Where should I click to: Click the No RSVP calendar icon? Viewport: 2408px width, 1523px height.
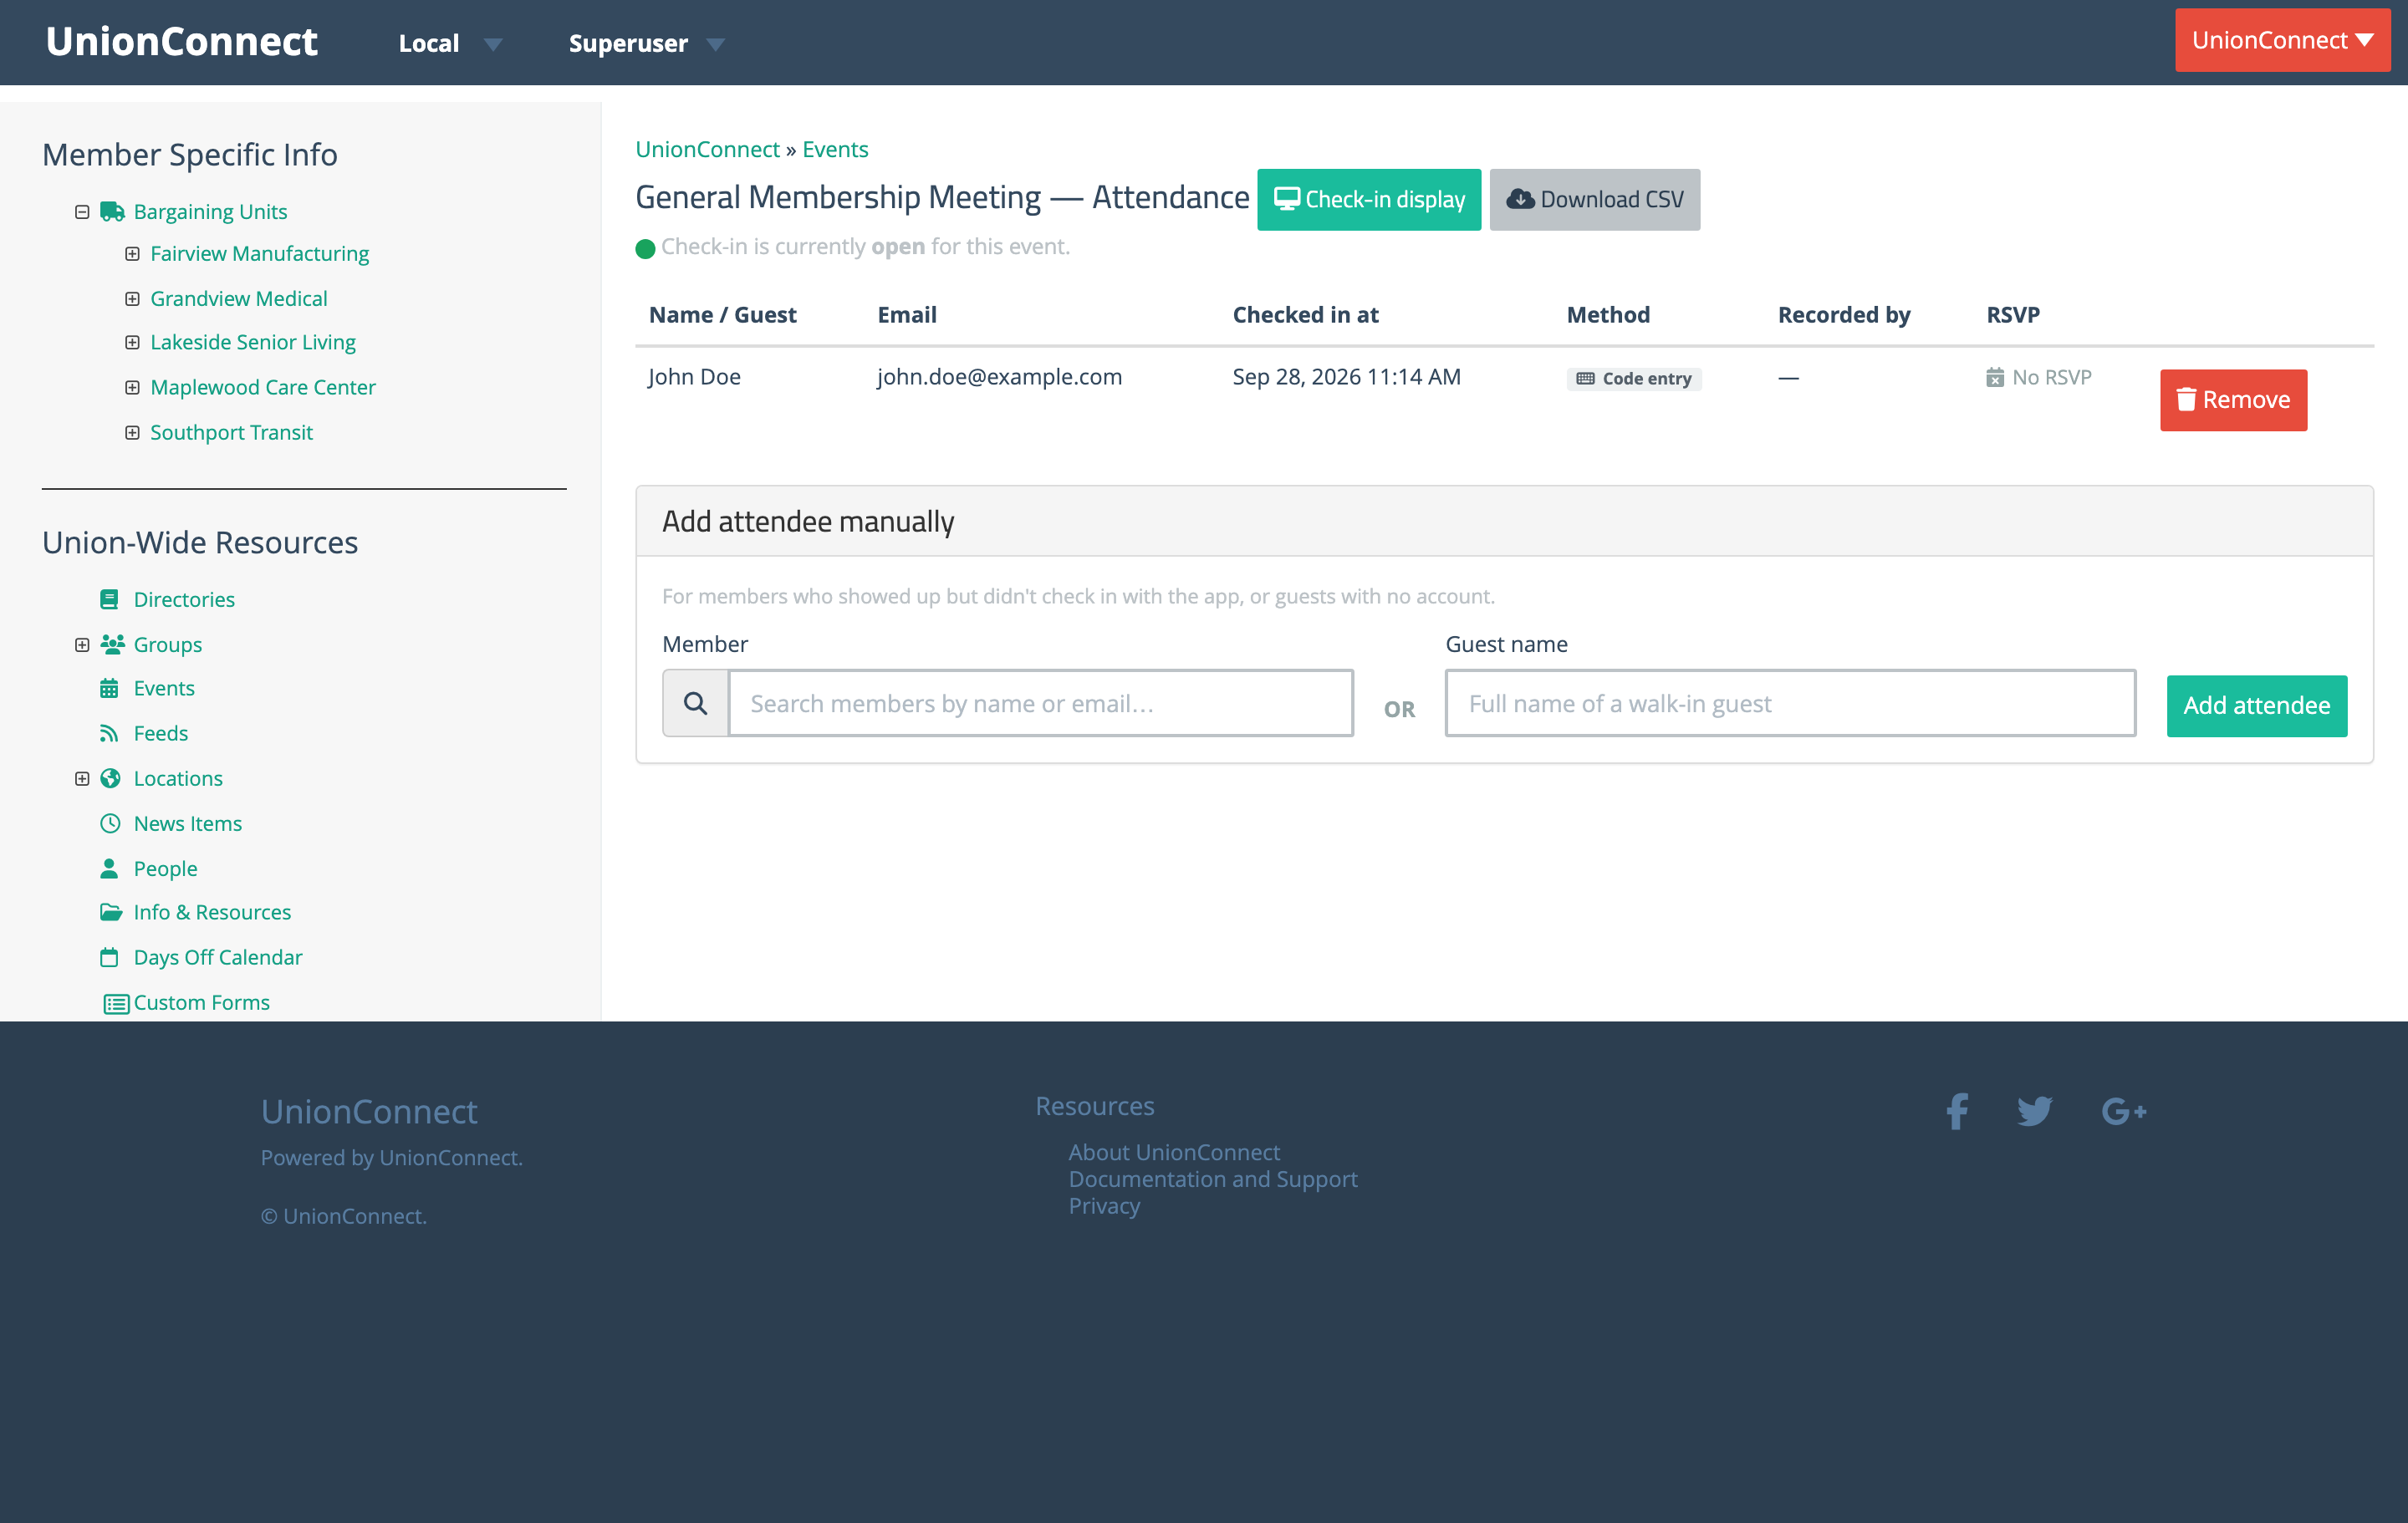(x=1995, y=377)
